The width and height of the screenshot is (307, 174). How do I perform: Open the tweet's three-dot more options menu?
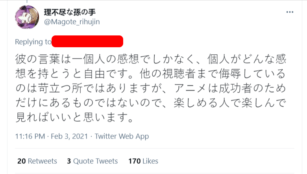pos(290,13)
